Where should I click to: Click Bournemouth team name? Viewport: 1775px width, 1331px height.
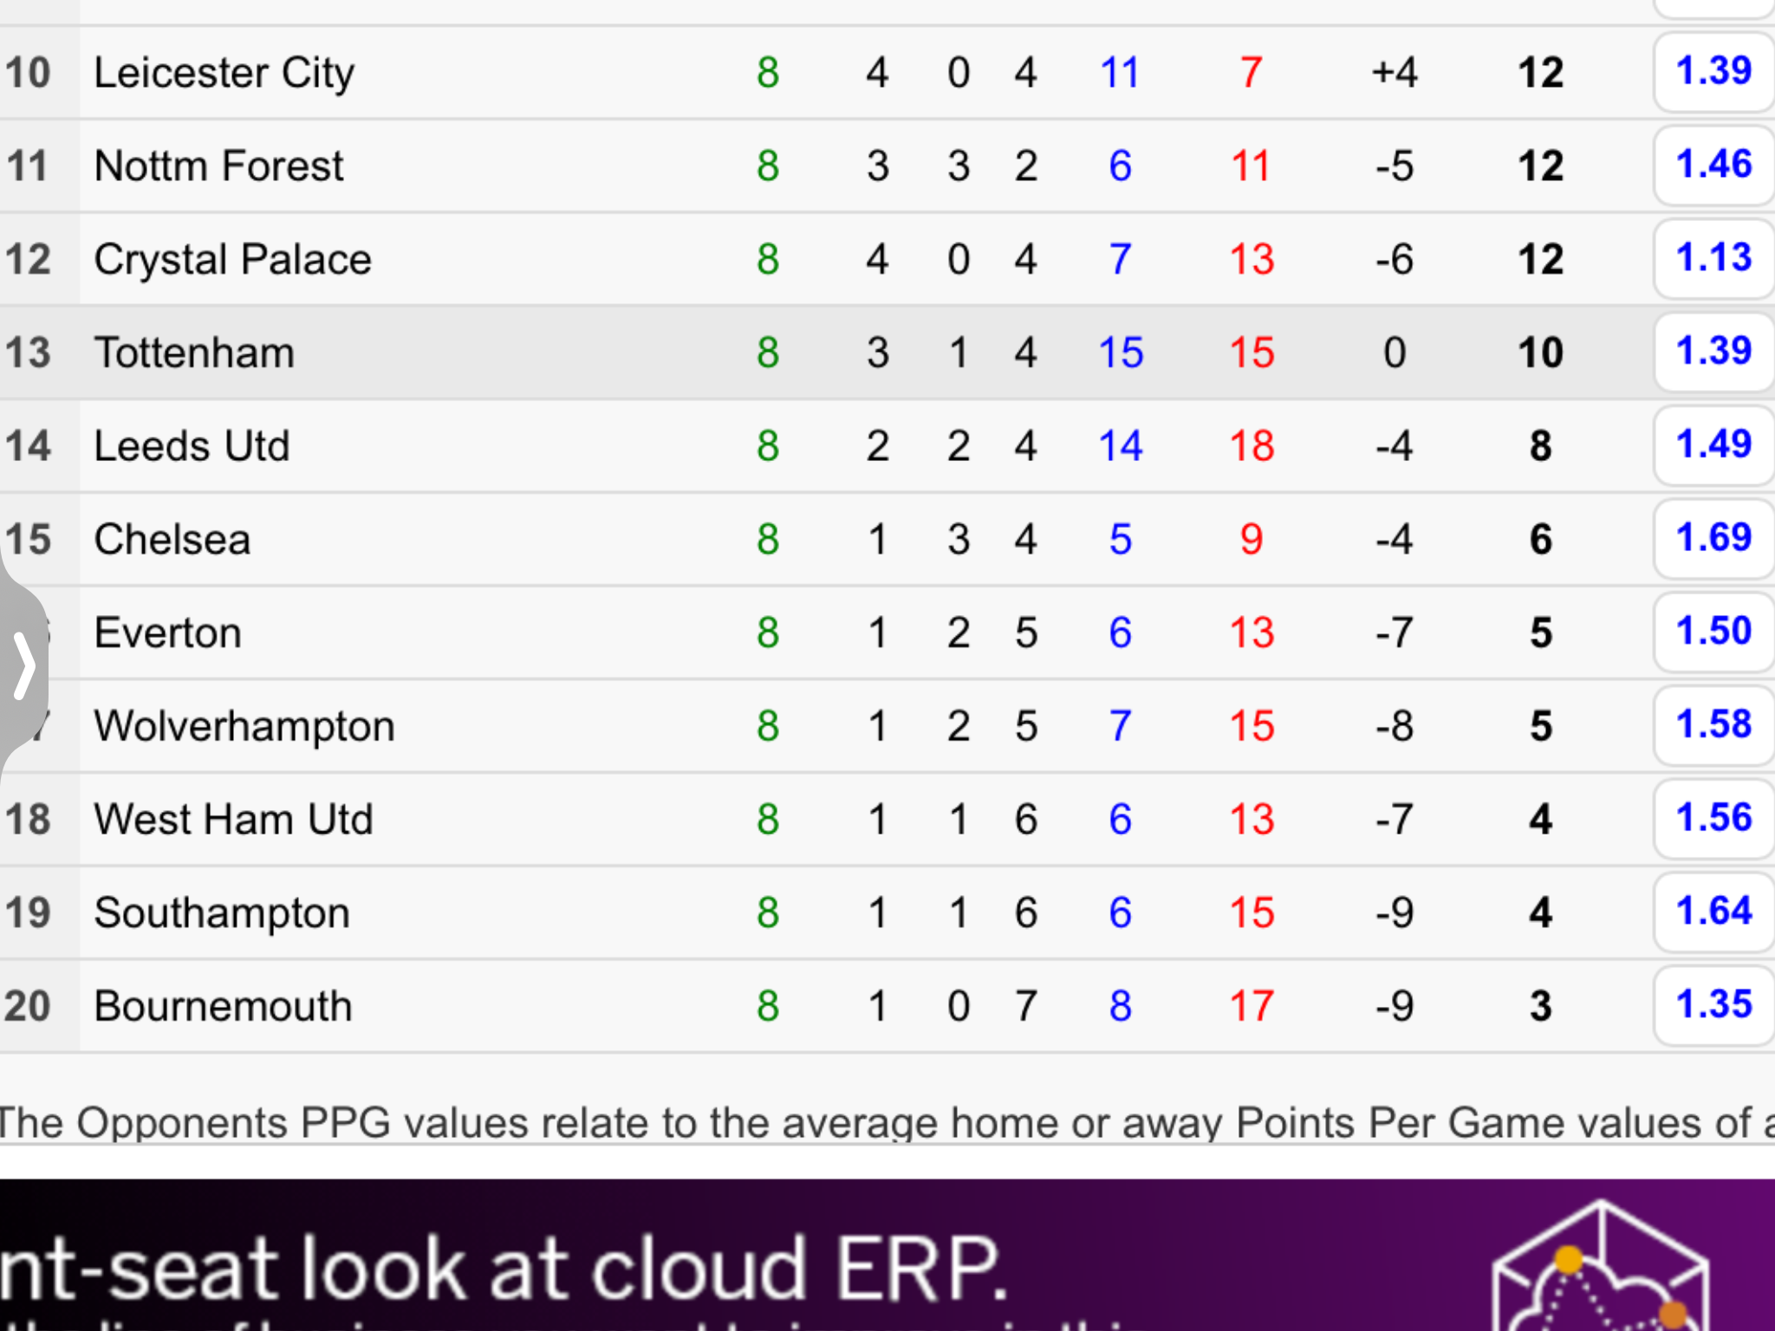[x=223, y=1006]
